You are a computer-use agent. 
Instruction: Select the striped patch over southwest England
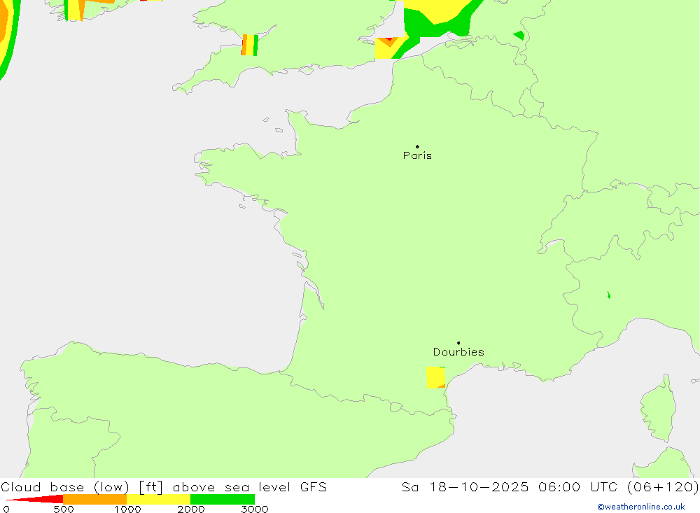[250, 45]
